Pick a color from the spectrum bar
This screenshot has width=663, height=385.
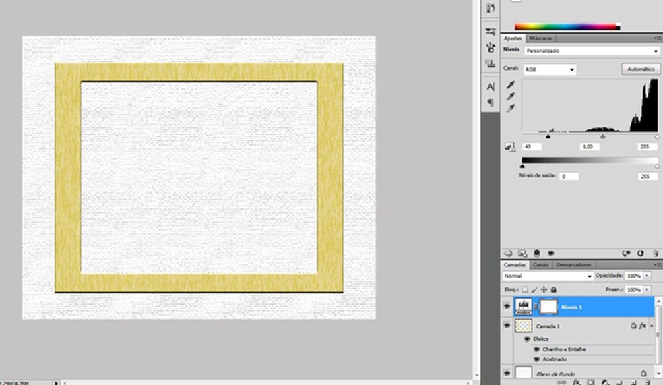click(x=567, y=27)
